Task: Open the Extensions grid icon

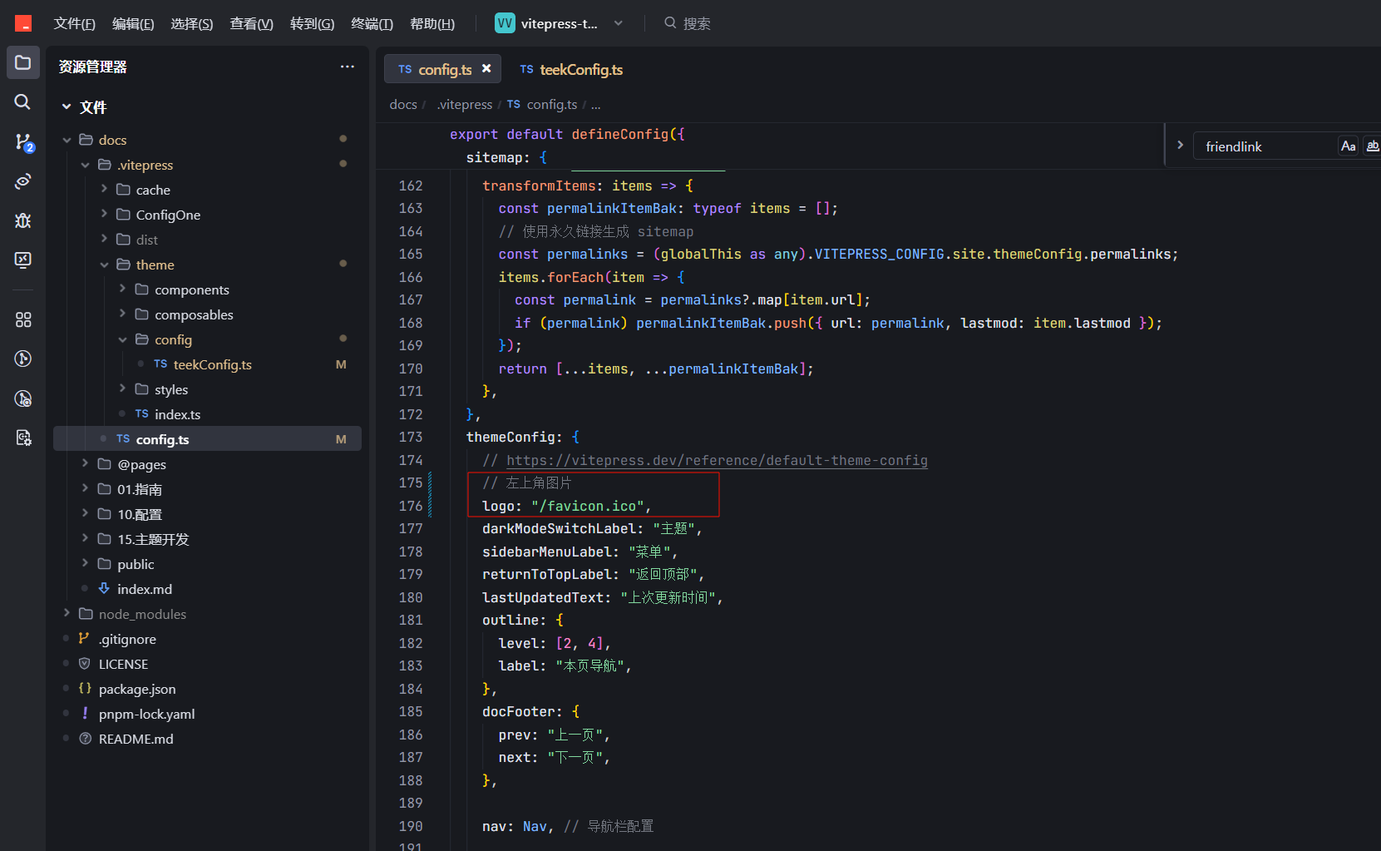Action: click(x=23, y=319)
